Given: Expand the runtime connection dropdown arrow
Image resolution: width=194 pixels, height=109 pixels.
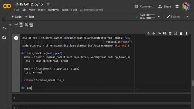Looking at the screenshot, I should (x=159, y=17).
